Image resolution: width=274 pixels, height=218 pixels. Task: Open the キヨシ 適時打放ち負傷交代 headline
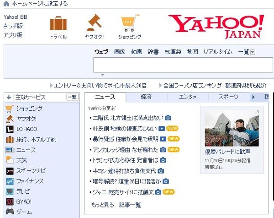click(x=124, y=171)
